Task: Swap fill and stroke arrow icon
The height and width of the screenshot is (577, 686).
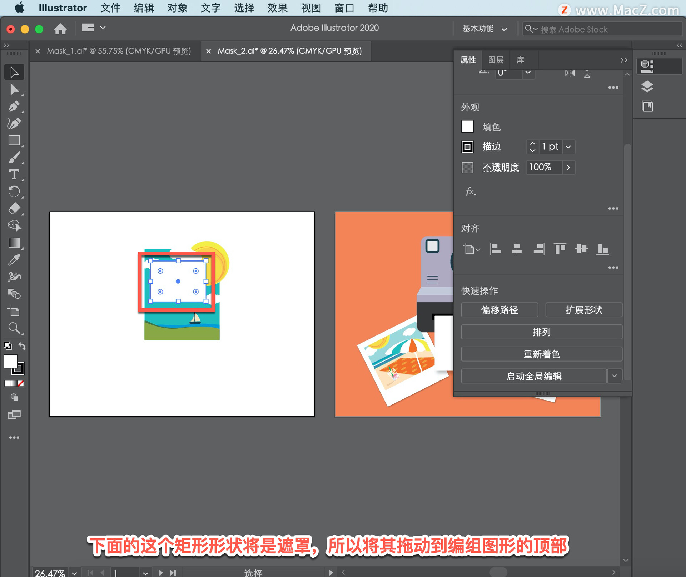Action: pos(22,346)
